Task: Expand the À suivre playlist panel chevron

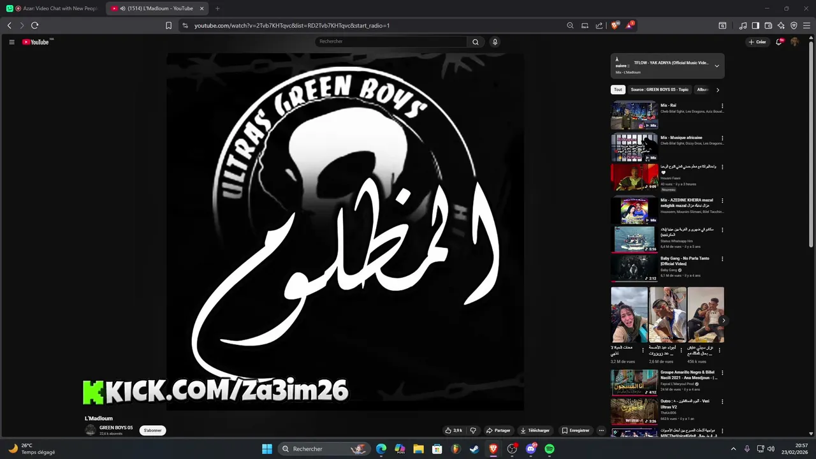Action: click(717, 66)
